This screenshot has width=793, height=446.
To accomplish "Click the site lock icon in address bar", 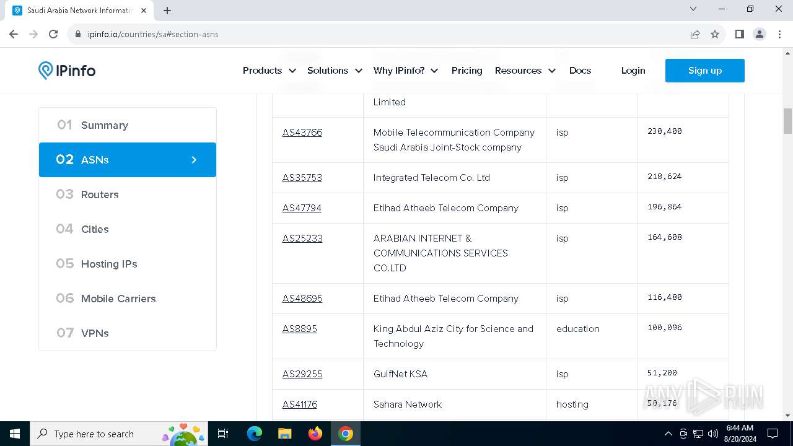I will [x=78, y=34].
